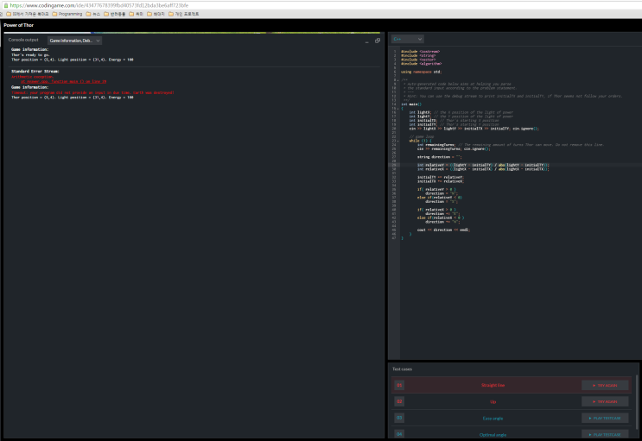
Task: Click the replay progress bar above console
Action: [x=192, y=33]
